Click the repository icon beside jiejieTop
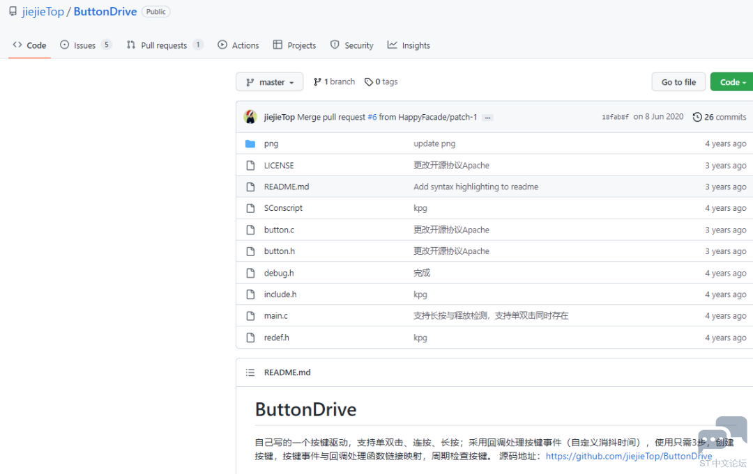Viewport: 753px width, 474px height. [x=13, y=12]
